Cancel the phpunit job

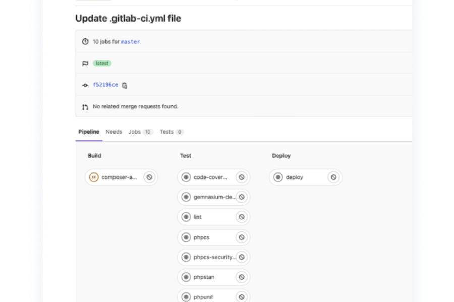tap(242, 297)
